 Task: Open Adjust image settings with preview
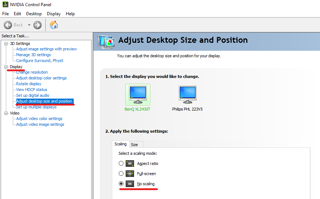[46, 49]
